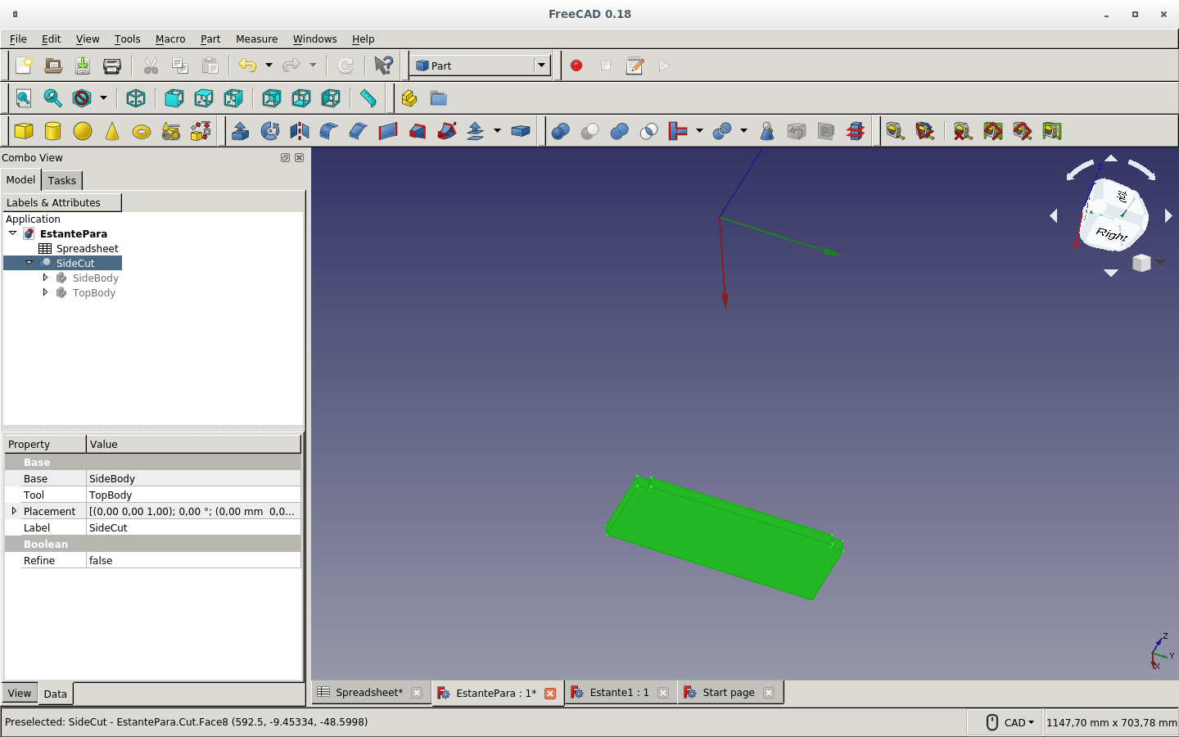Float the Combo View panel
Viewport: 1179px width, 737px height.
(285, 157)
